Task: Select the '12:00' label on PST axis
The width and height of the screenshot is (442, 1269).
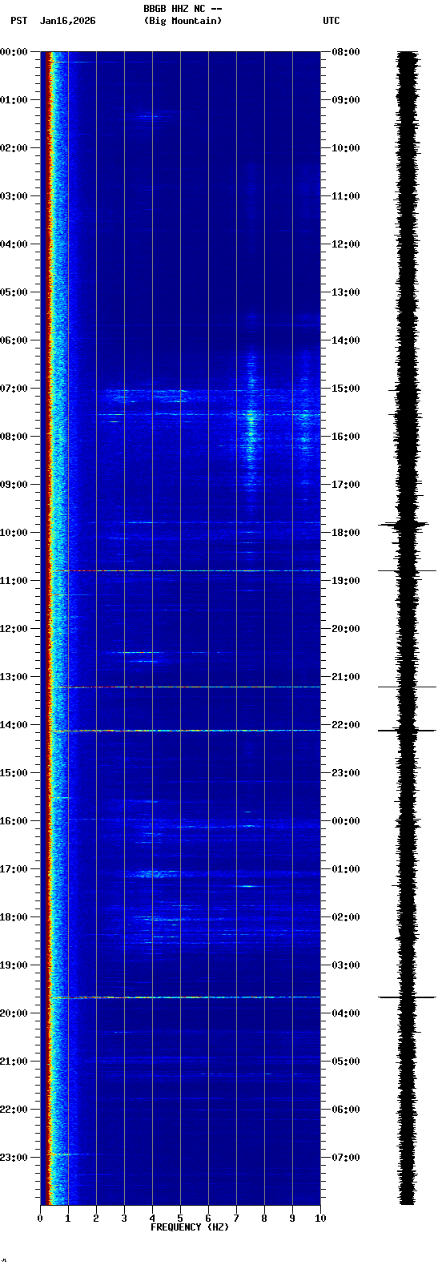Action: click(14, 629)
